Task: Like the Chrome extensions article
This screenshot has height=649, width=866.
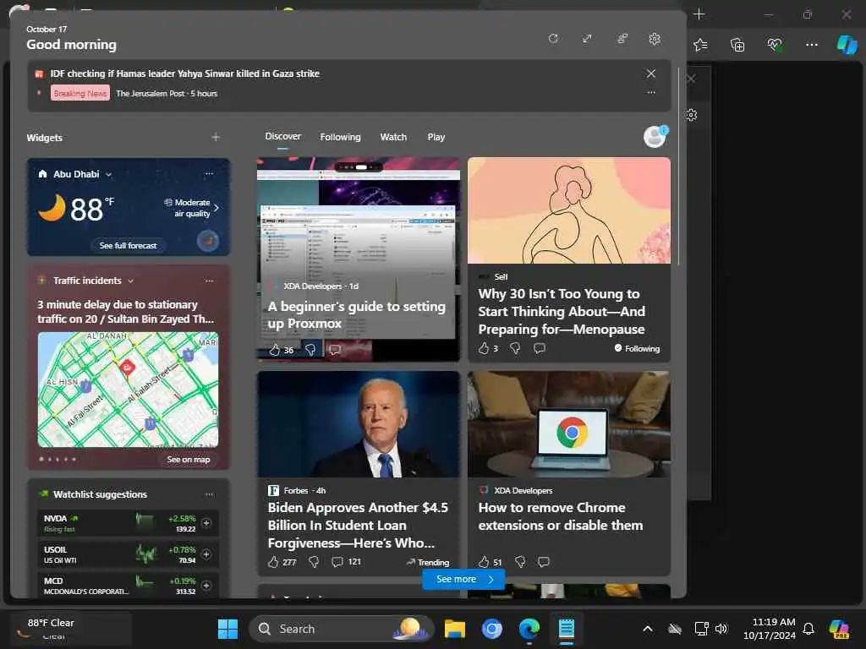Action: point(484,562)
